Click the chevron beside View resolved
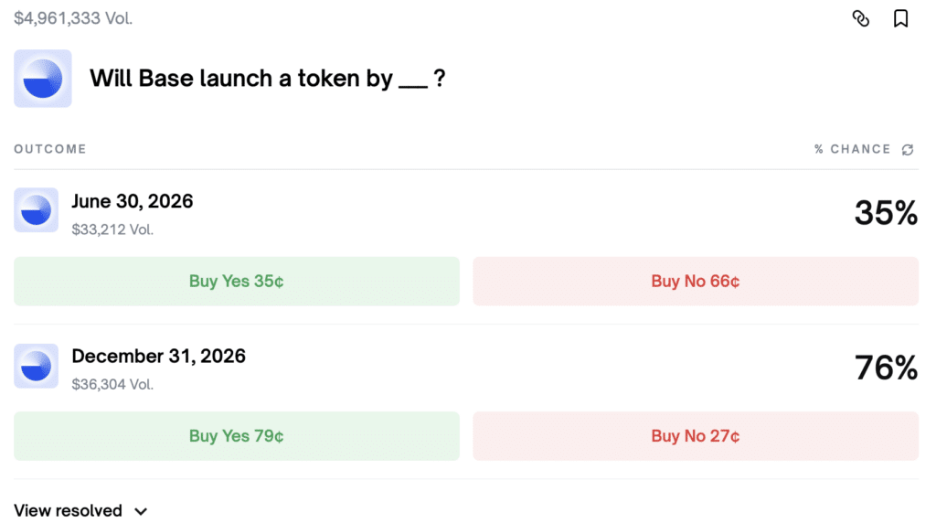Viewport: 936px width, 523px height. pos(141,512)
